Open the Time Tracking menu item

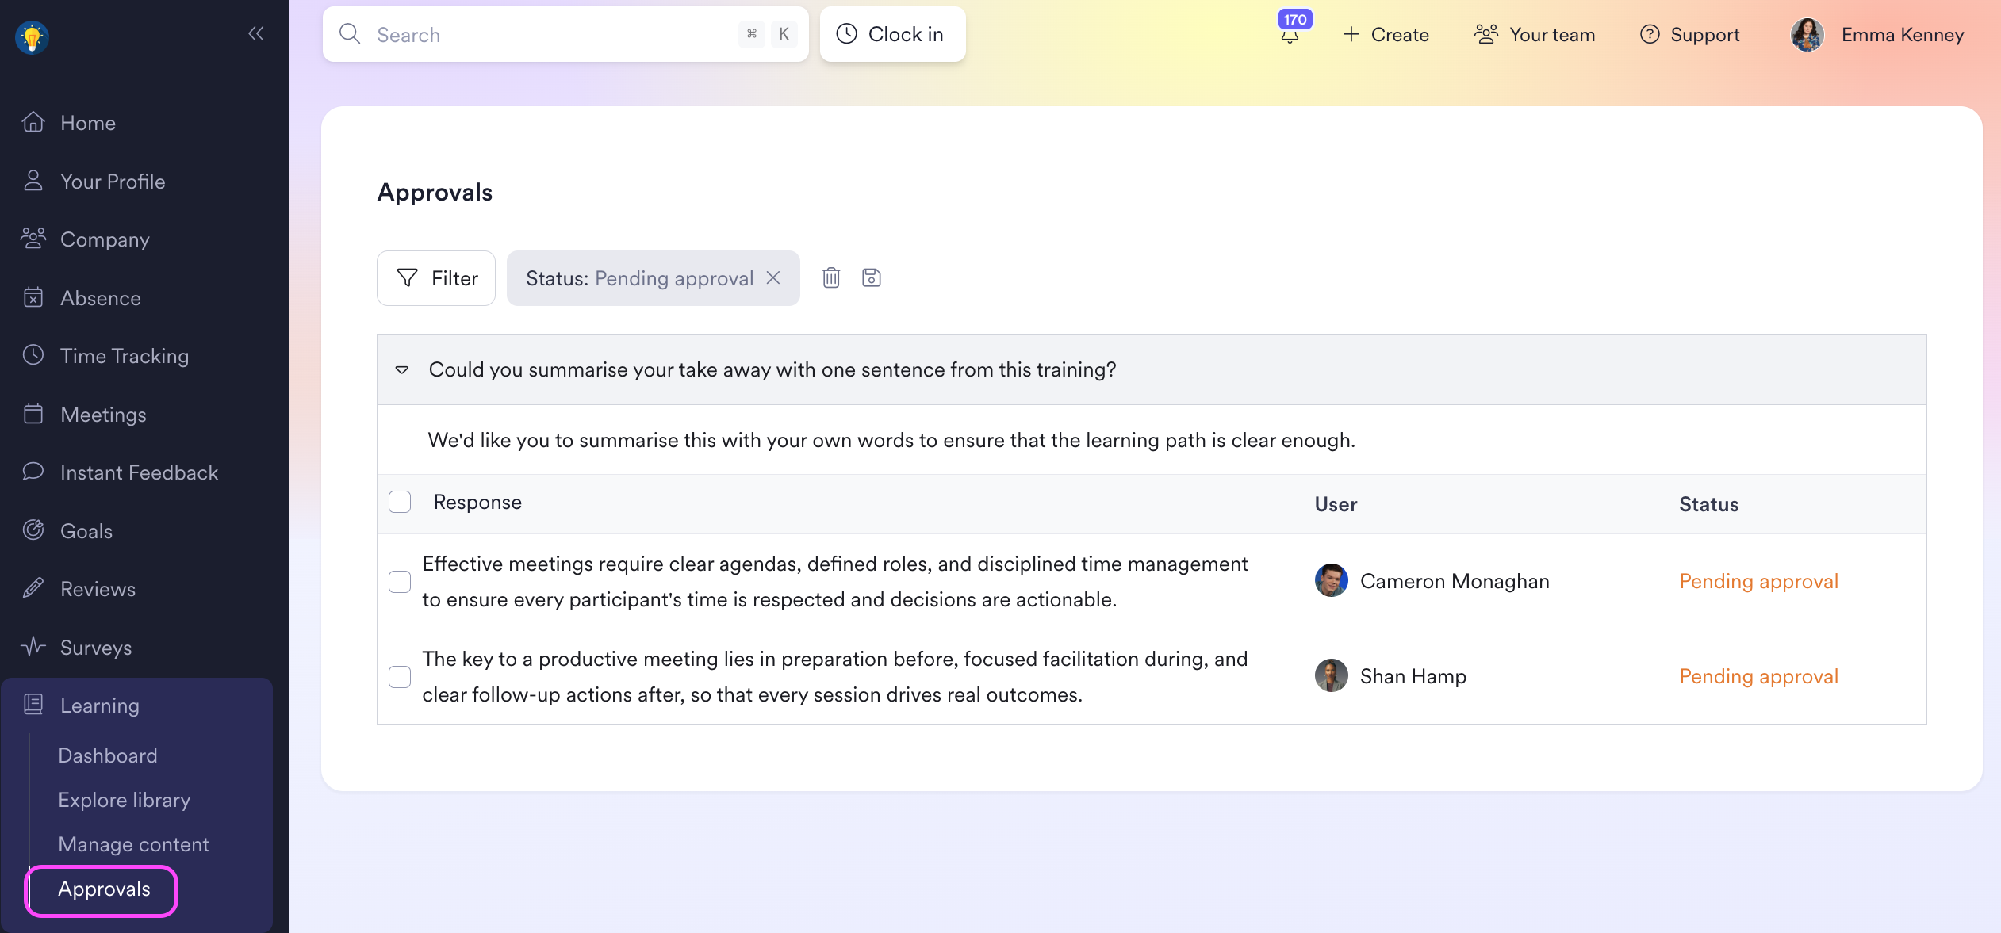click(125, 356)
